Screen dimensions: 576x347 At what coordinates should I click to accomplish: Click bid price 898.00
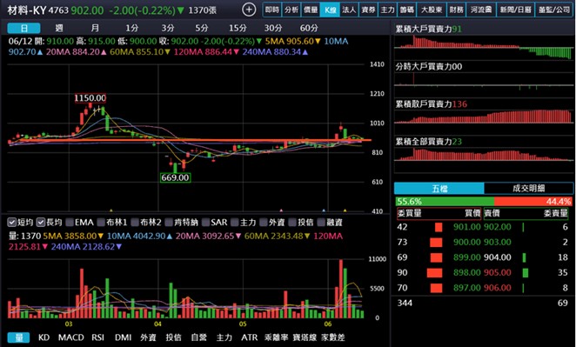point(466,272)
